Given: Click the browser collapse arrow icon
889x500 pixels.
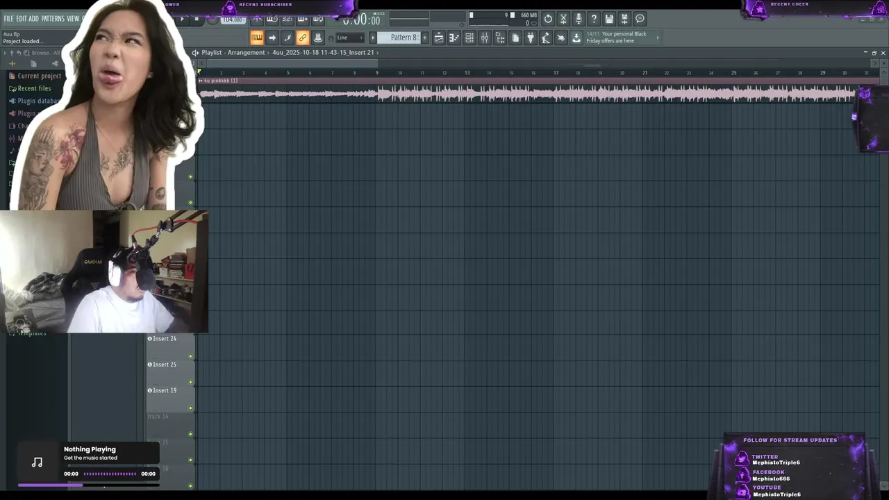Looking at the screenshot, I should pyautogui.click(x=6, y=53).
